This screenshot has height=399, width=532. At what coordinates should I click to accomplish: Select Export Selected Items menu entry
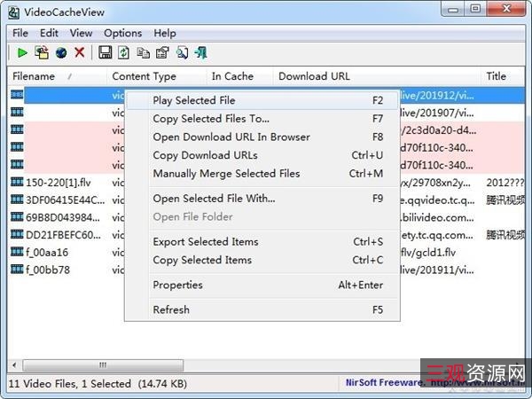[x=205, y=241]
